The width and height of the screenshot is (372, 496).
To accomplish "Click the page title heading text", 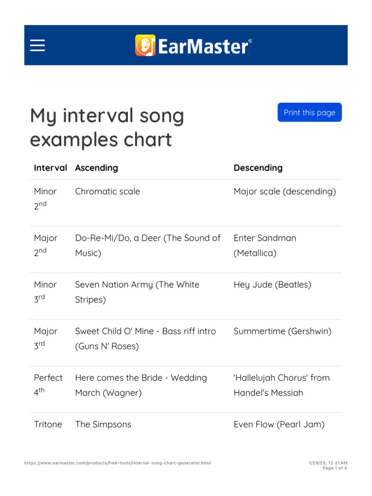I will [x=107, y=128].
